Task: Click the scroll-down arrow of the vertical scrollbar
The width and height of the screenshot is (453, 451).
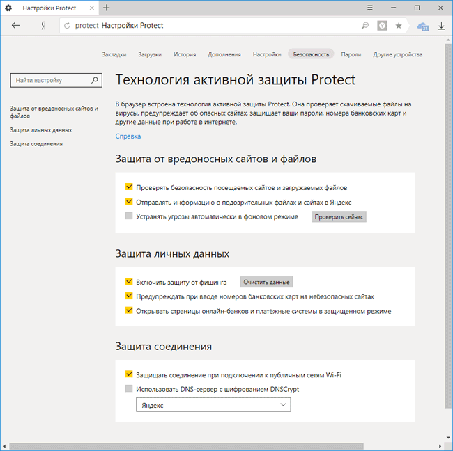Action: point(448,438)
